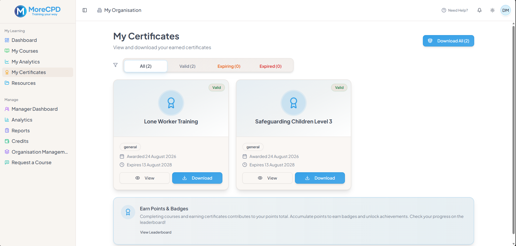Download Safeguarding Children Level 3 certificate

[320, 178]
